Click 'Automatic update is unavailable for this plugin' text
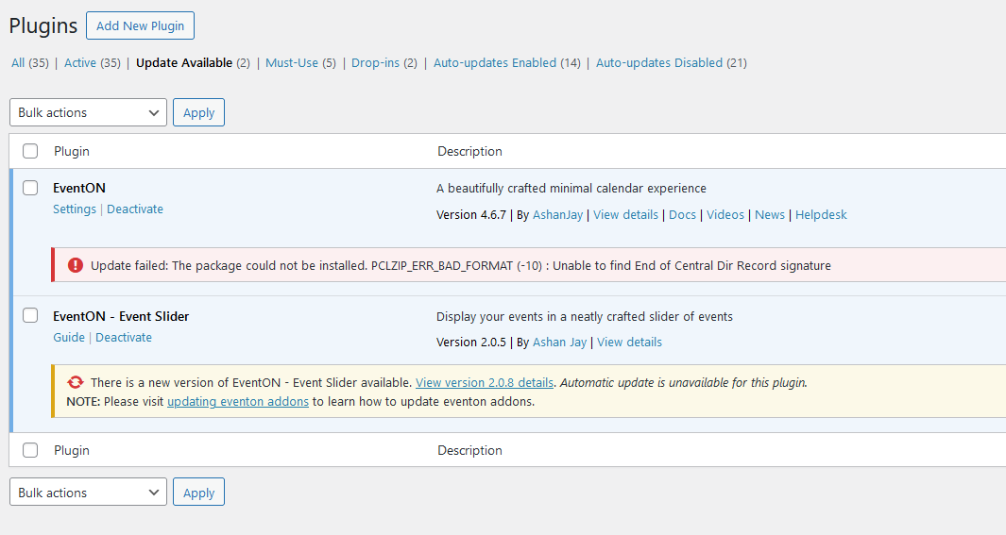This screenshot has height=535, width=1006. (x=684, y=382)
